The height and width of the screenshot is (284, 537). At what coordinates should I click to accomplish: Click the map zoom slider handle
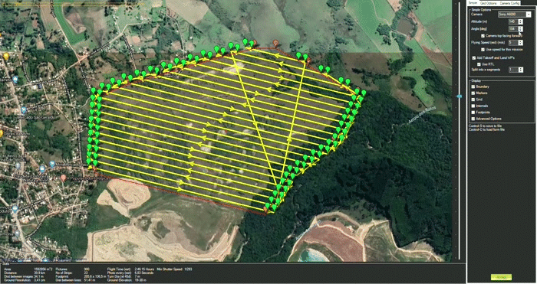460,96
